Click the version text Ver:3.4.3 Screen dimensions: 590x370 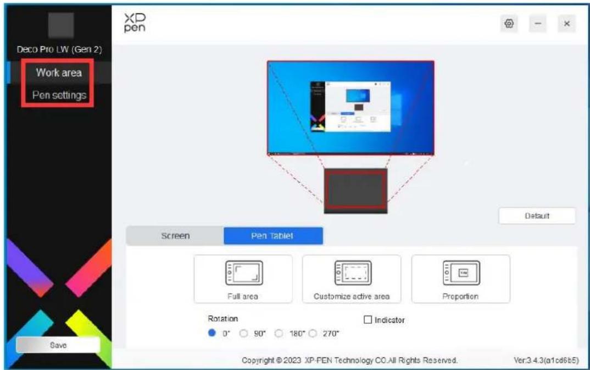click(546, 360)
